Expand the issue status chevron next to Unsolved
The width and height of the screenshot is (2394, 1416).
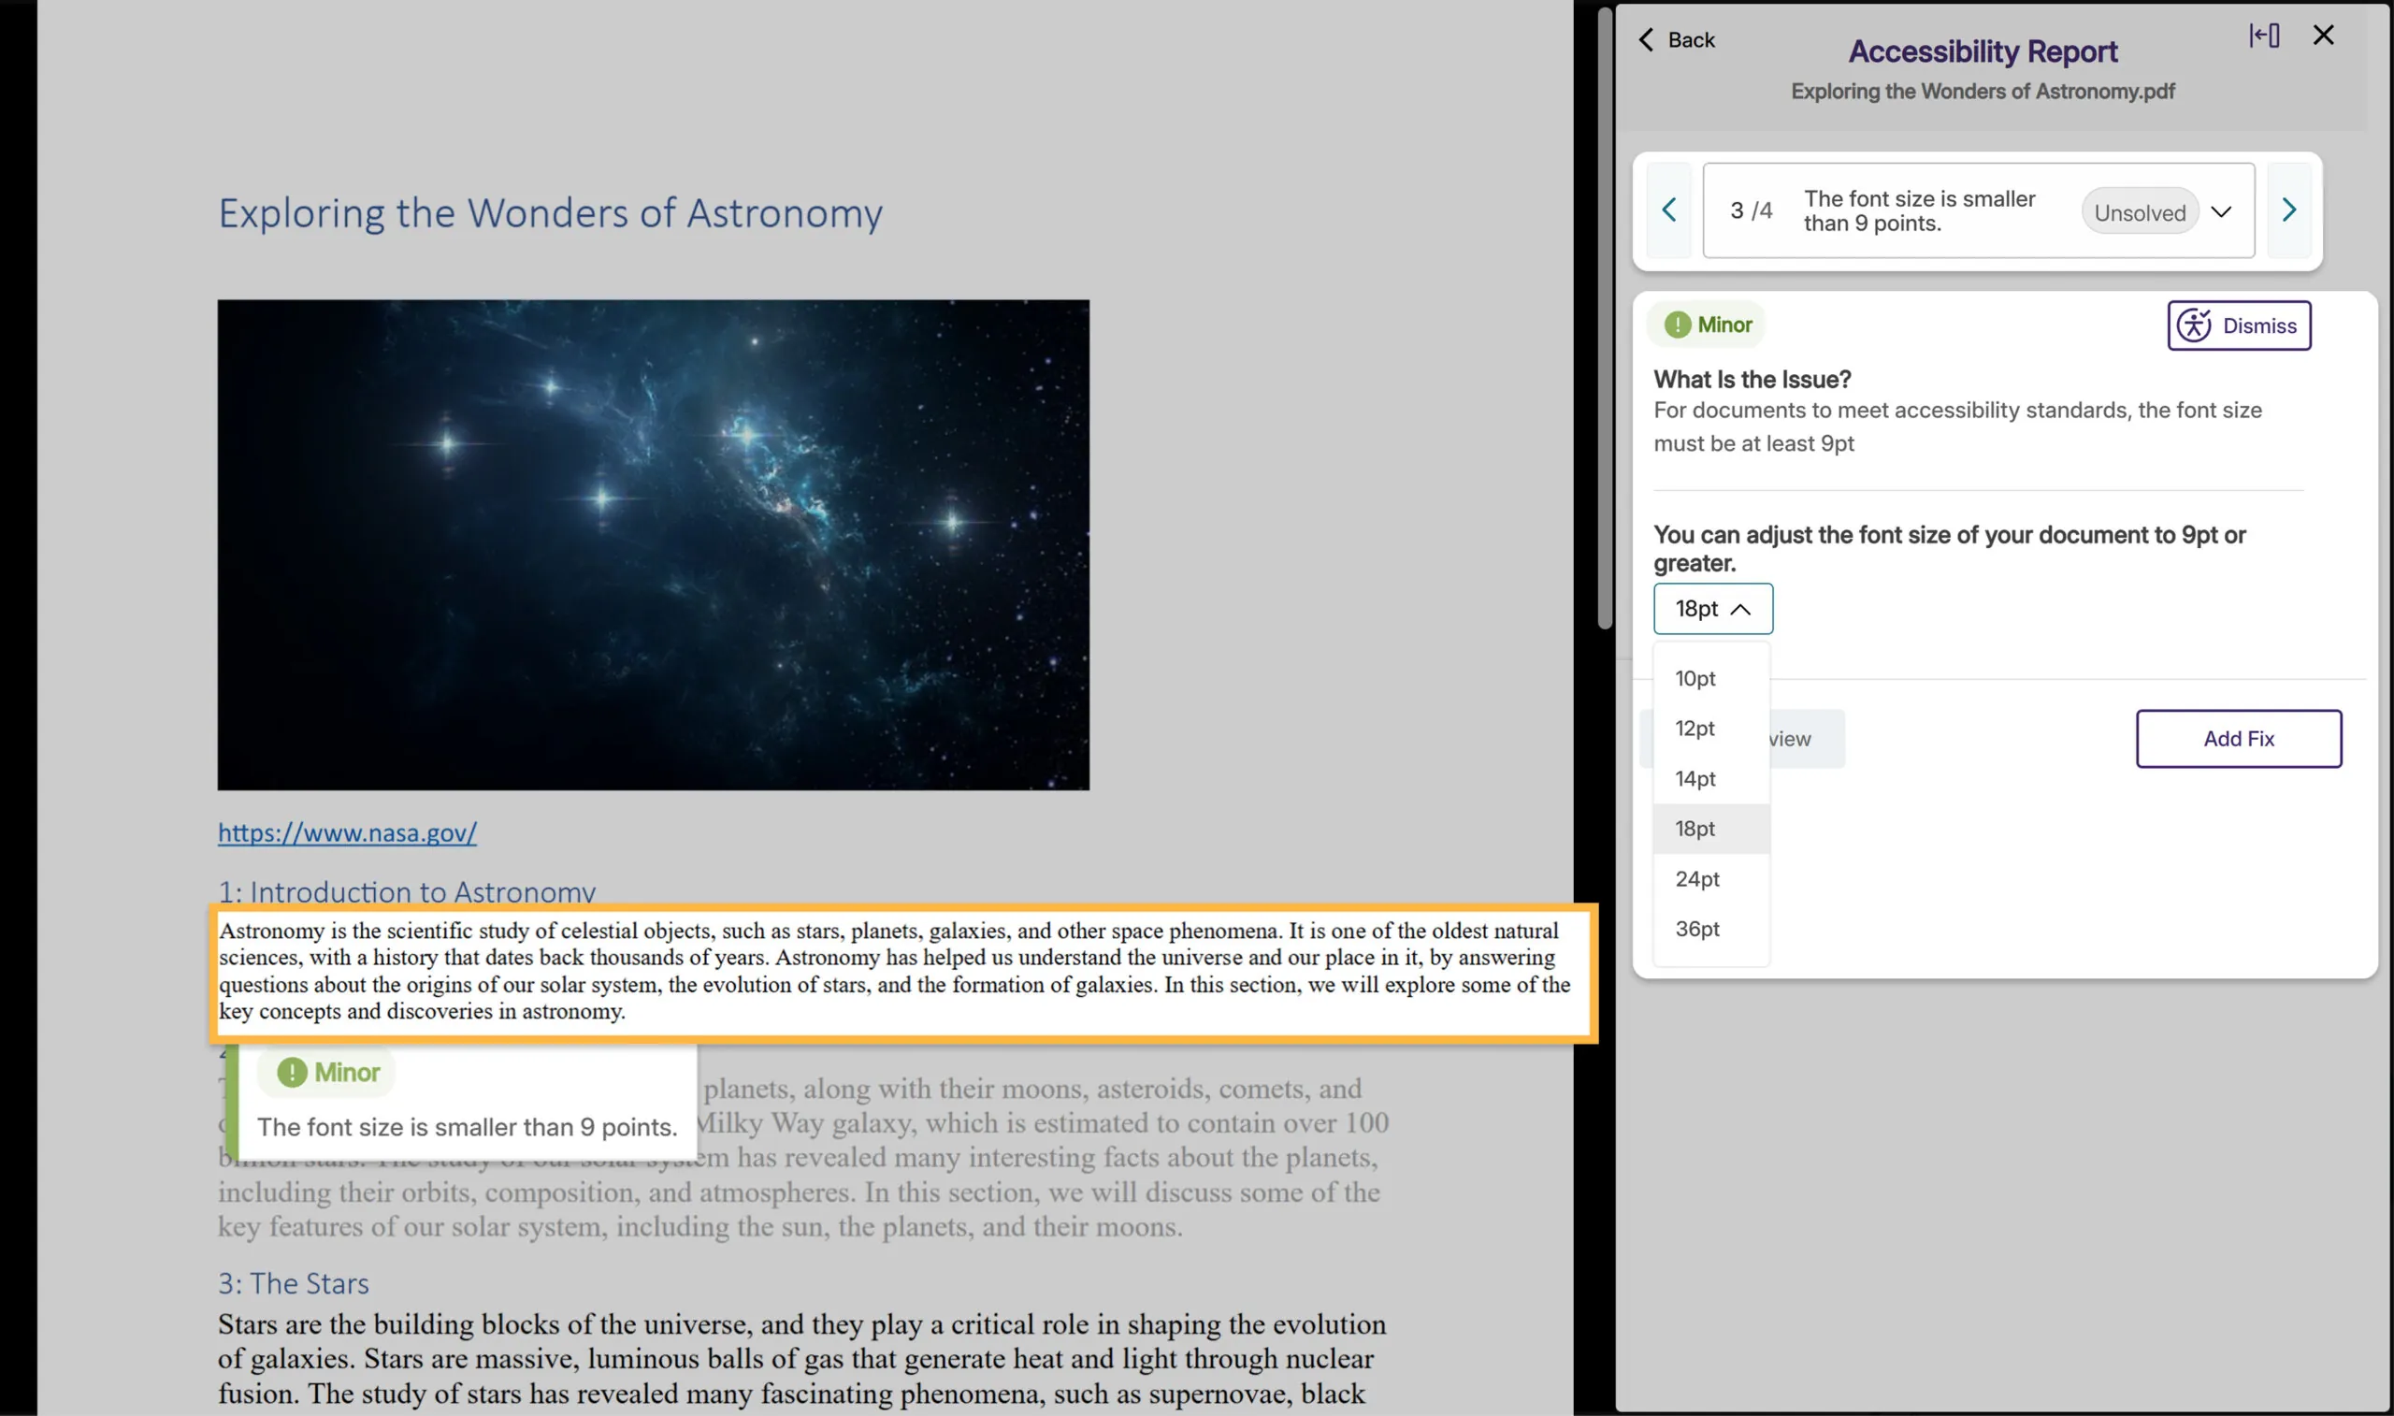pos(2221,210)
